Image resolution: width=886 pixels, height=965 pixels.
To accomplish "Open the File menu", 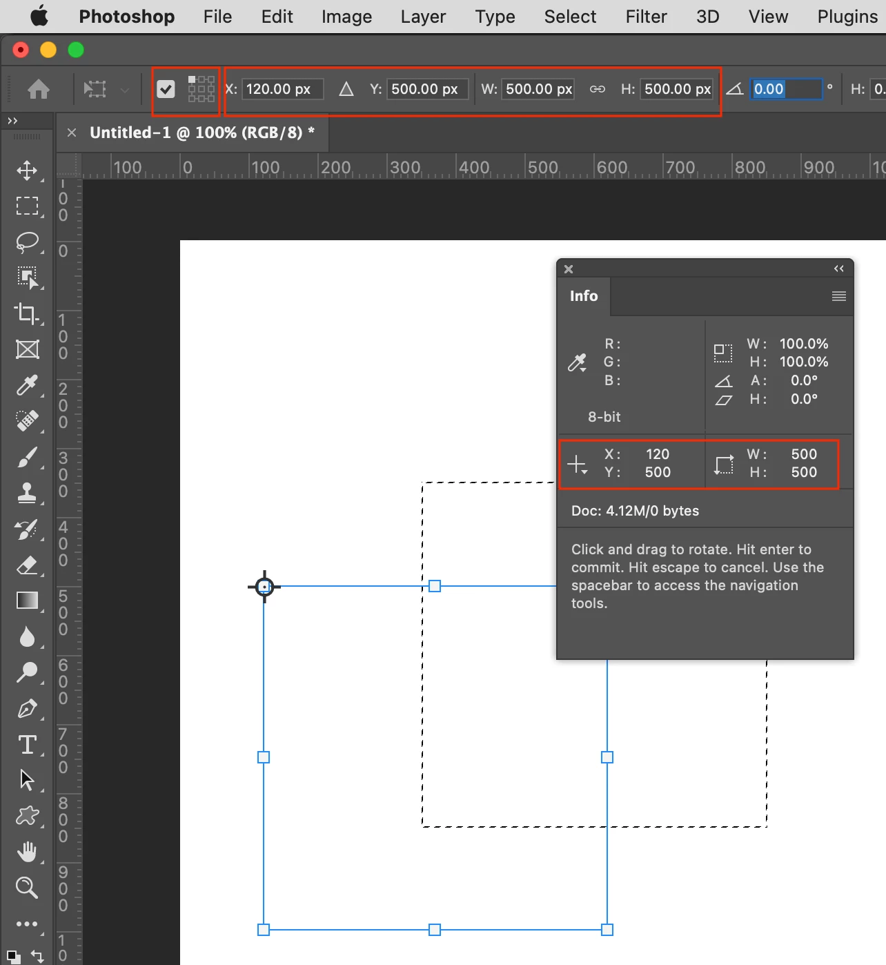I will click(217, 17).
